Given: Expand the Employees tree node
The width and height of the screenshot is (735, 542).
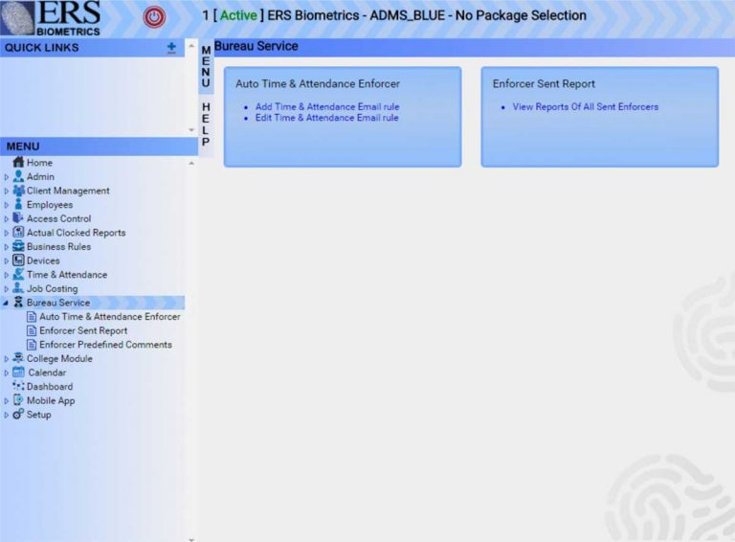Looking at the screenshot, I should pyautogui.click(x=6, y=205).
